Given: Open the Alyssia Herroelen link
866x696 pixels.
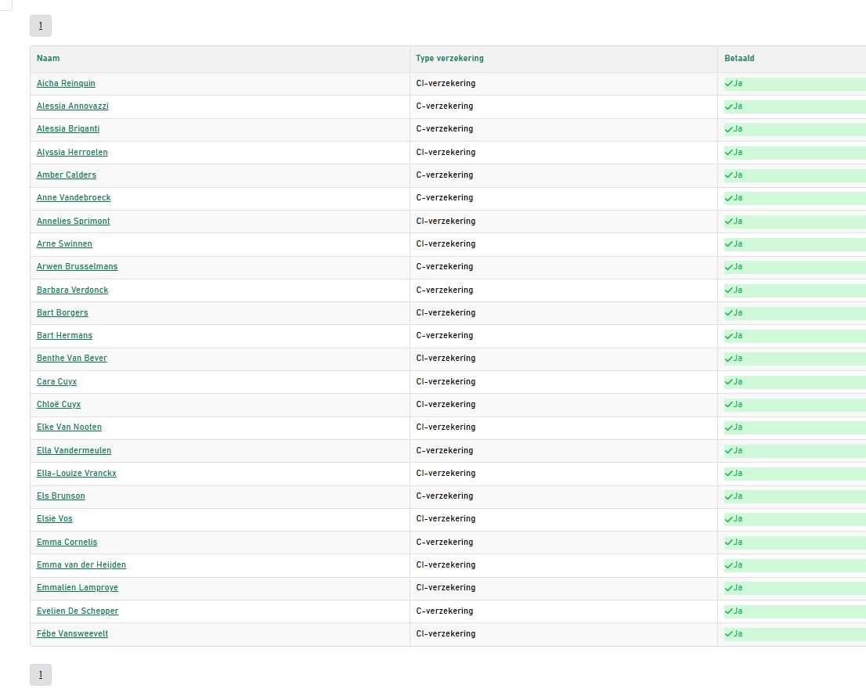Looking at the screenshot, I should pos(72,152).
